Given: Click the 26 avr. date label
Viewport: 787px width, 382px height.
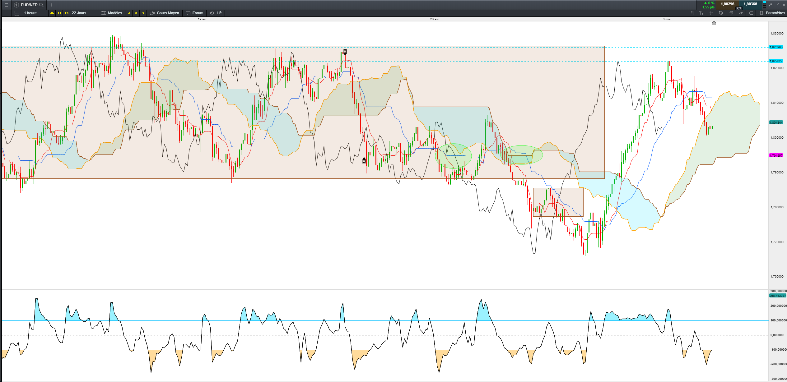Looking at the screenshot, I should coord(435,19).
